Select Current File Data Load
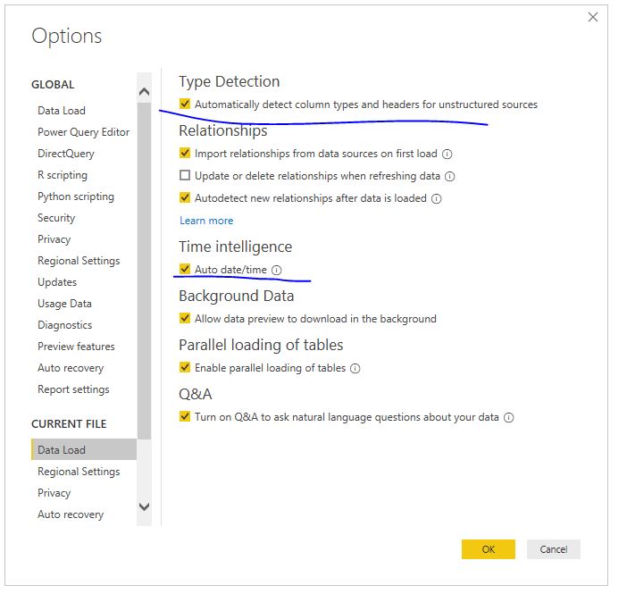627x602 pixels. point(84,450)
